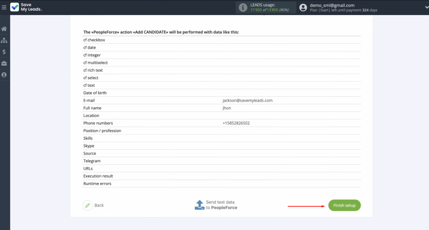Open the hamburger menu icon
429x230 pixels.
coord(4,7)
